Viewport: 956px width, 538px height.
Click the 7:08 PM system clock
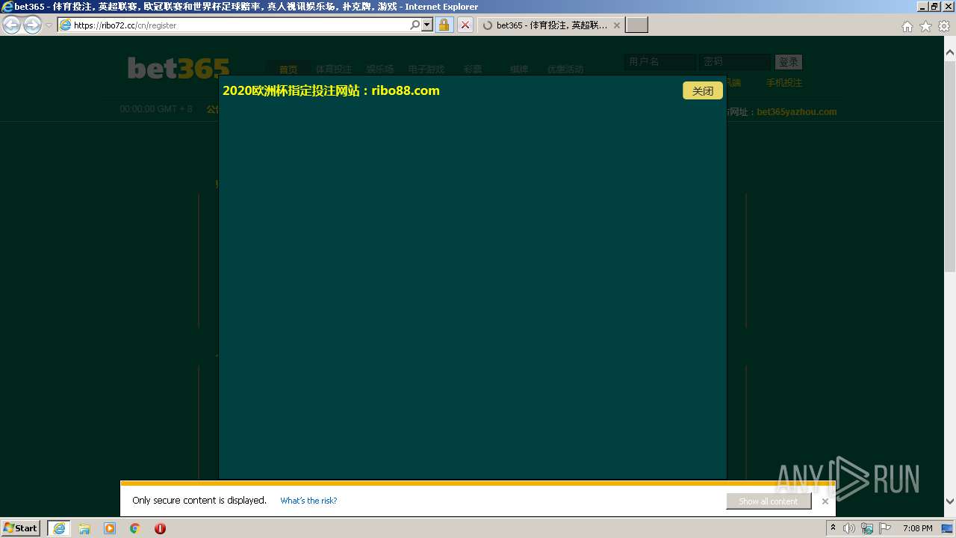[917, 528]
